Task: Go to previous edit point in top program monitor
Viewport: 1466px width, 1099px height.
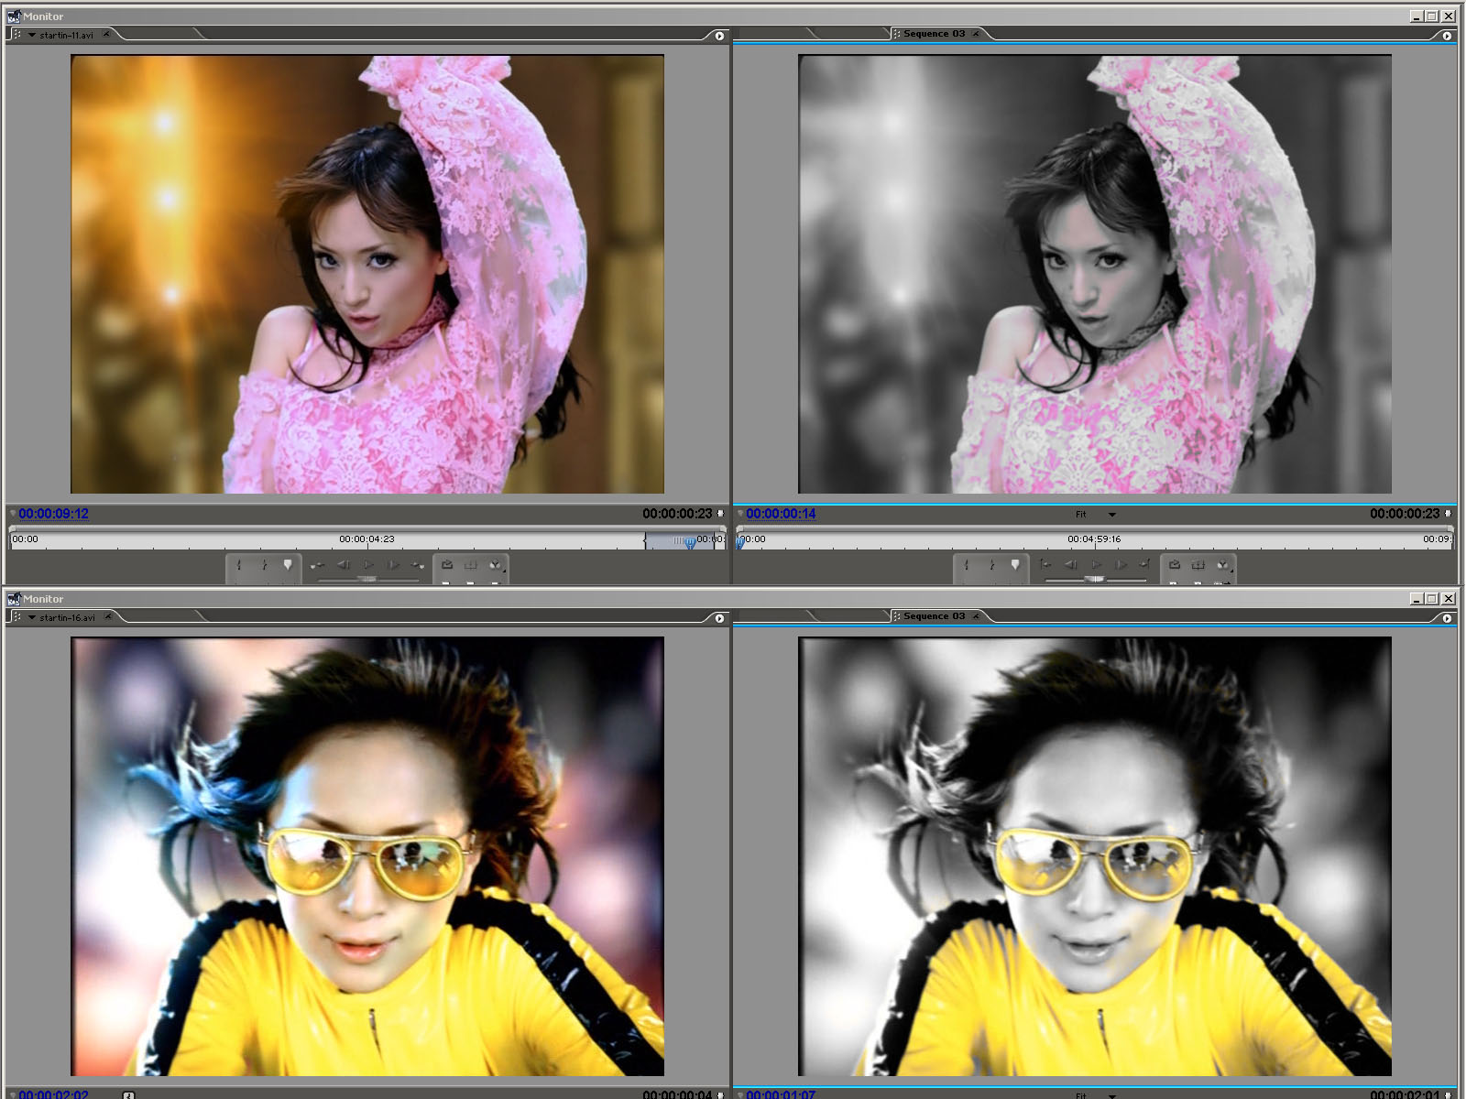Action: (x=1045, y=565)
